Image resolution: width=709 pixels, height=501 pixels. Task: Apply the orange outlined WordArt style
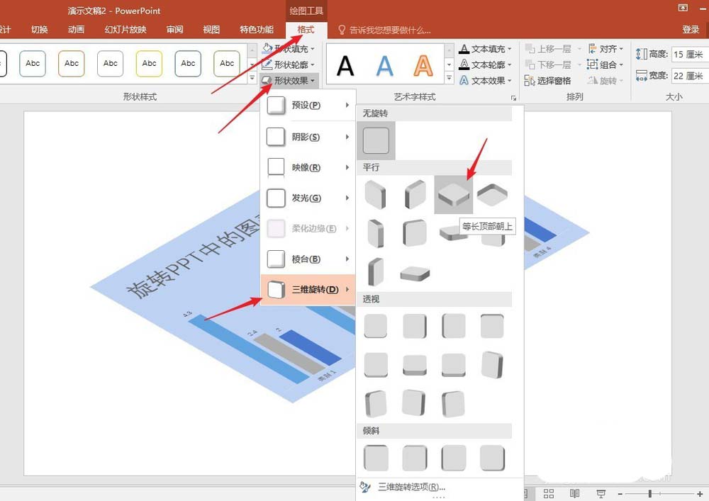423,65
